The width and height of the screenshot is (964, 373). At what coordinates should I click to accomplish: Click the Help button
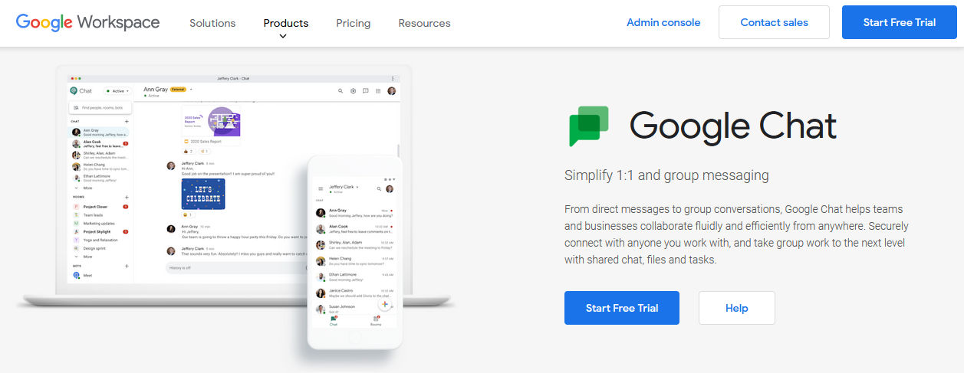(736, 308)
